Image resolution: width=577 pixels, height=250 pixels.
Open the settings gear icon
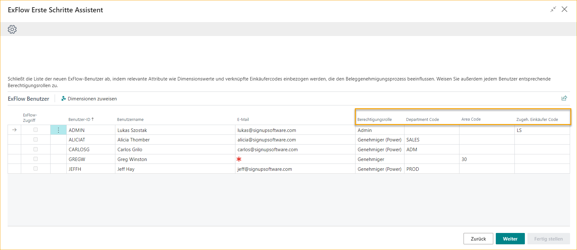coord(12,29)
